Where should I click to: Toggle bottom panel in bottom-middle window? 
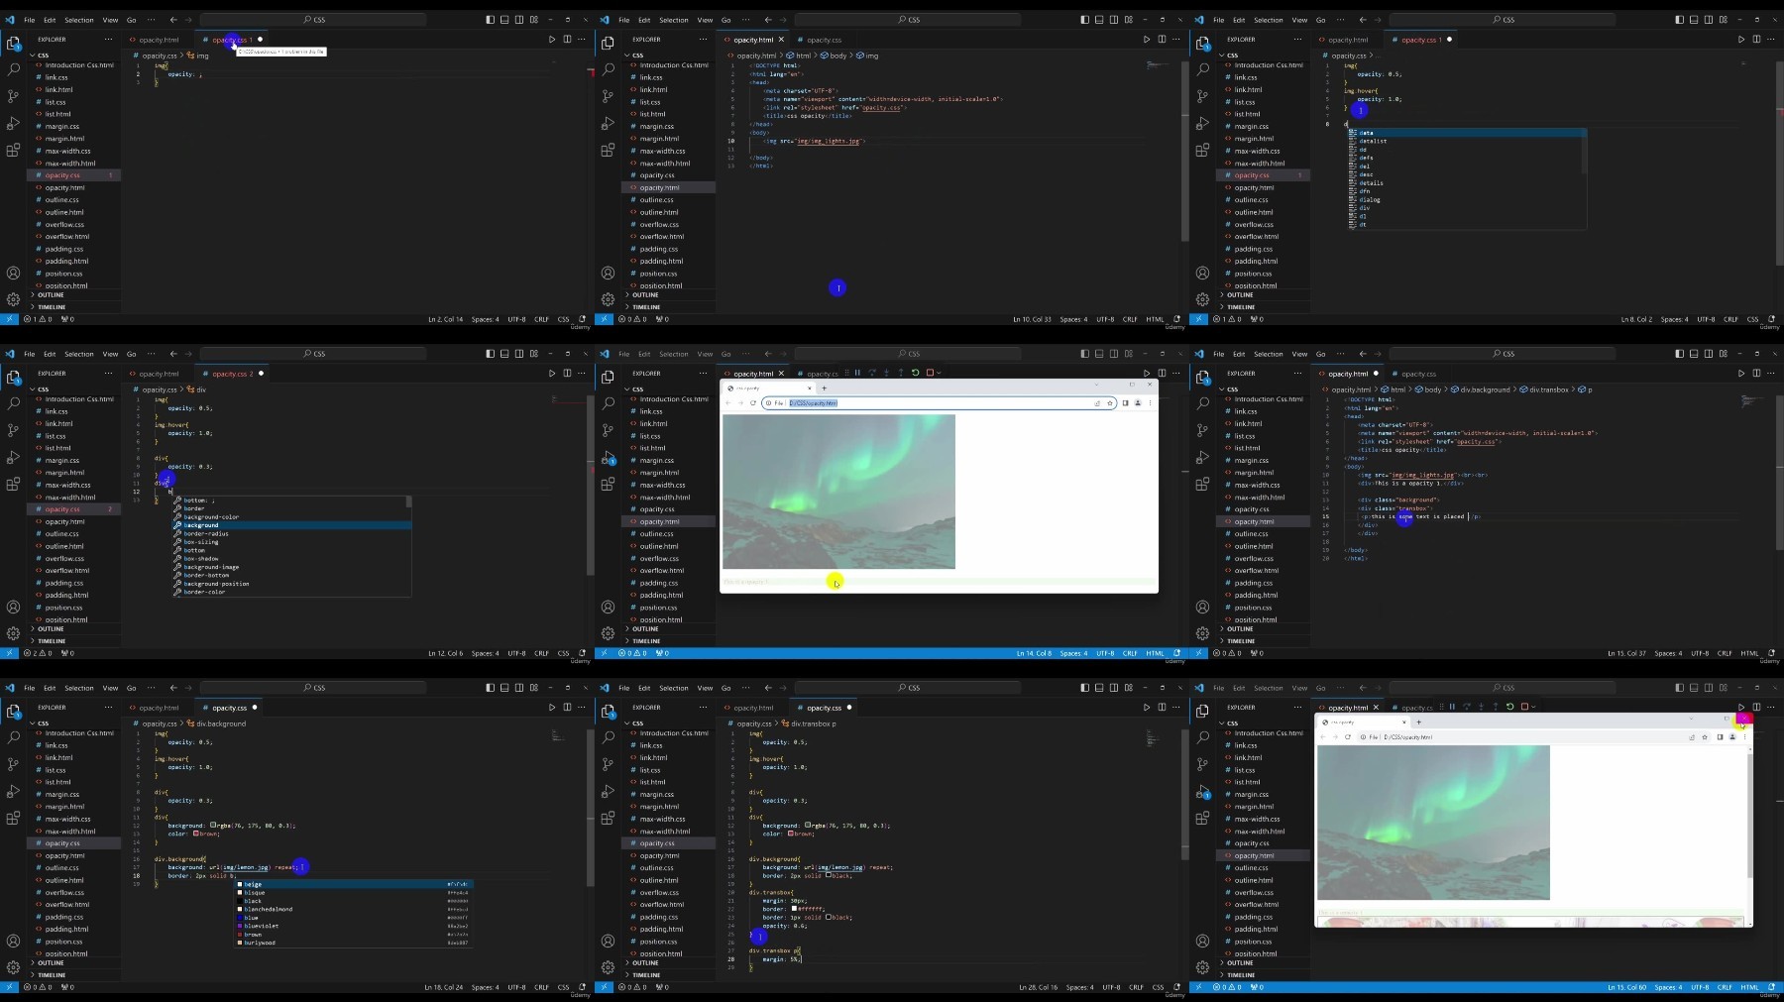coord(1099,688)
